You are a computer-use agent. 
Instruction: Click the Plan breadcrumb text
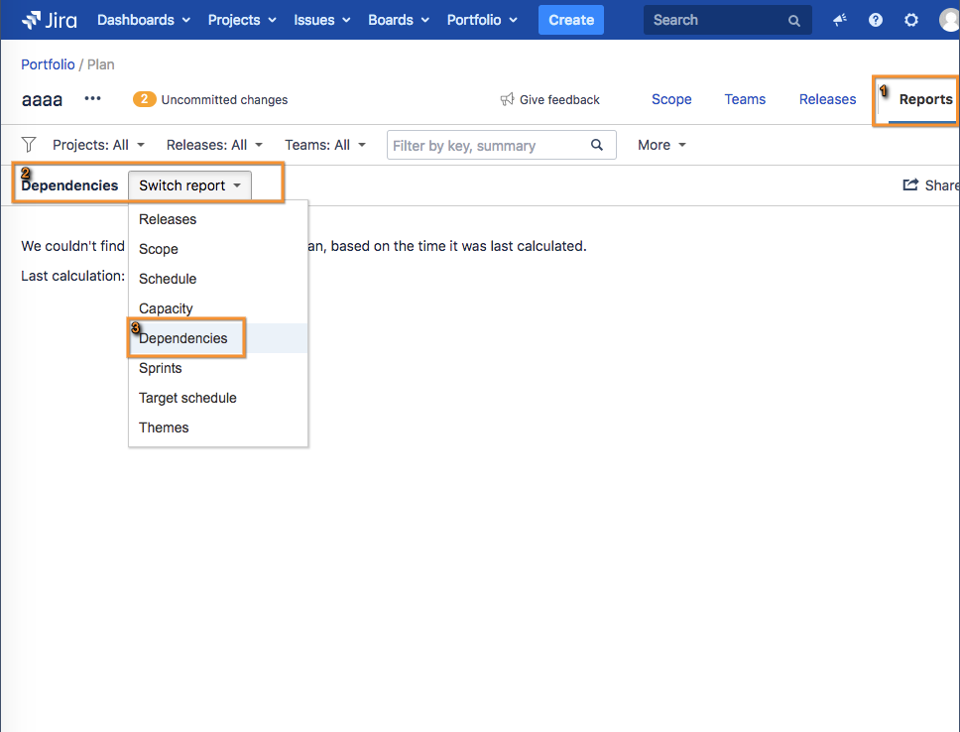(x=100, y=64)
